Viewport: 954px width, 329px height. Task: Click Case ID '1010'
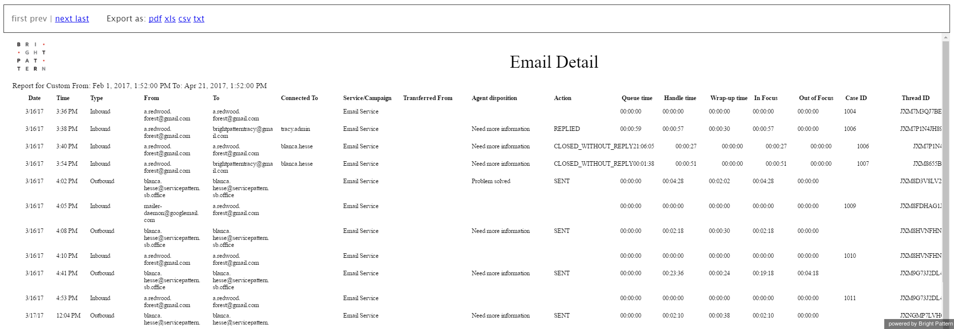tap(850, 256)
